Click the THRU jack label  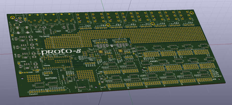point(38,32)
